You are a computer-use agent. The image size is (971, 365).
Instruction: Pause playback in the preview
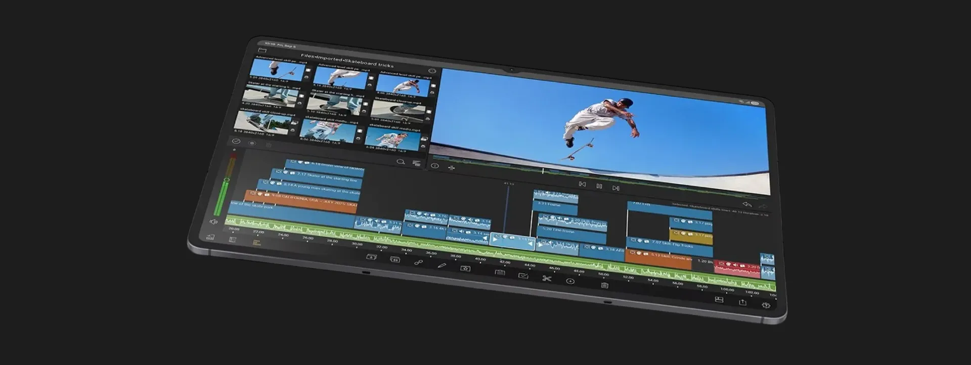coord(599,186)
